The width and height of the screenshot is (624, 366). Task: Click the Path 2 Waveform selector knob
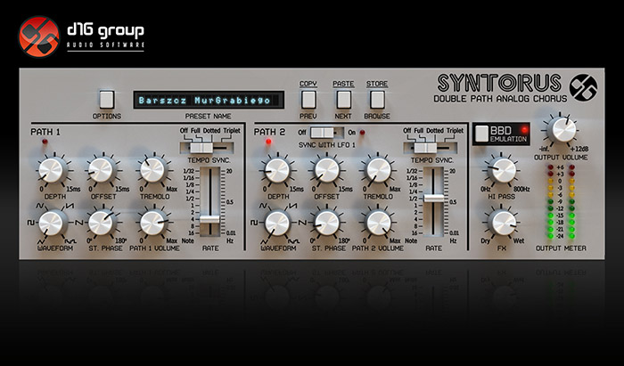click(x=278, y=223)
